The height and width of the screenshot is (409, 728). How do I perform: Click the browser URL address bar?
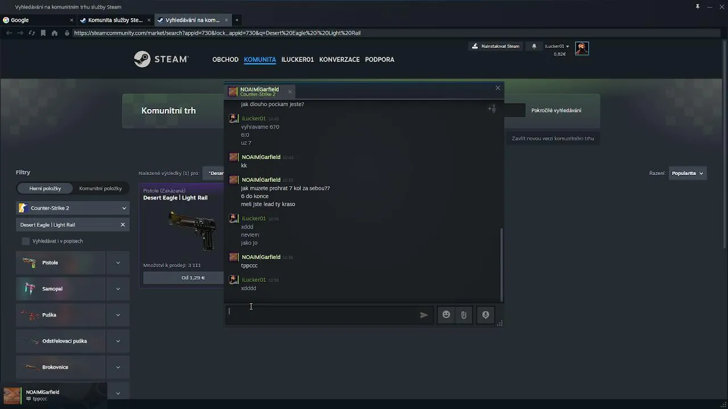[x=216, y=33]
